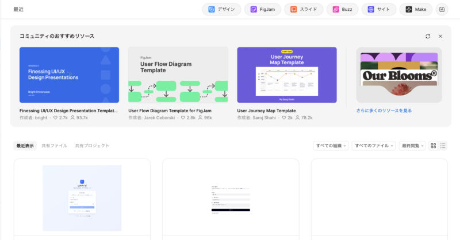Click さらに多くのリソースを見る link

(384, 111)
